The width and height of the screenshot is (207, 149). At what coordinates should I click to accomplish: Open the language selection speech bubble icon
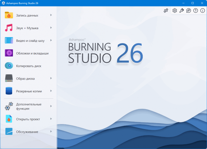[x=188, y=11]
